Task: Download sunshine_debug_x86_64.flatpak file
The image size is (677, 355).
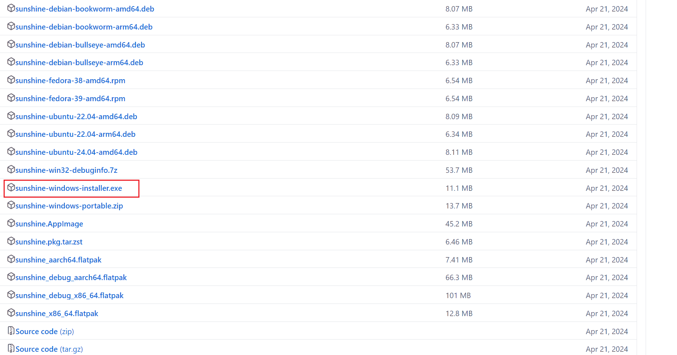Action: pos(70,296)
